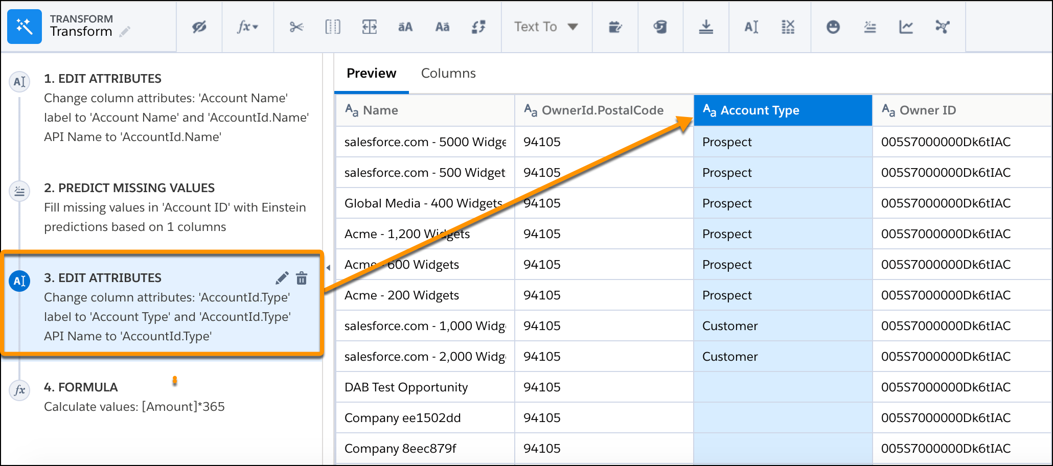Switch to the Columns tab
The width and height of the screenshot is (1053, 466).
[448, 73]
